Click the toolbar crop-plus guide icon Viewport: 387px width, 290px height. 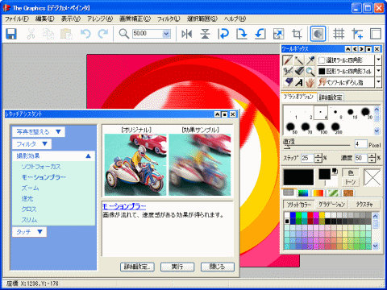(357, 34)
